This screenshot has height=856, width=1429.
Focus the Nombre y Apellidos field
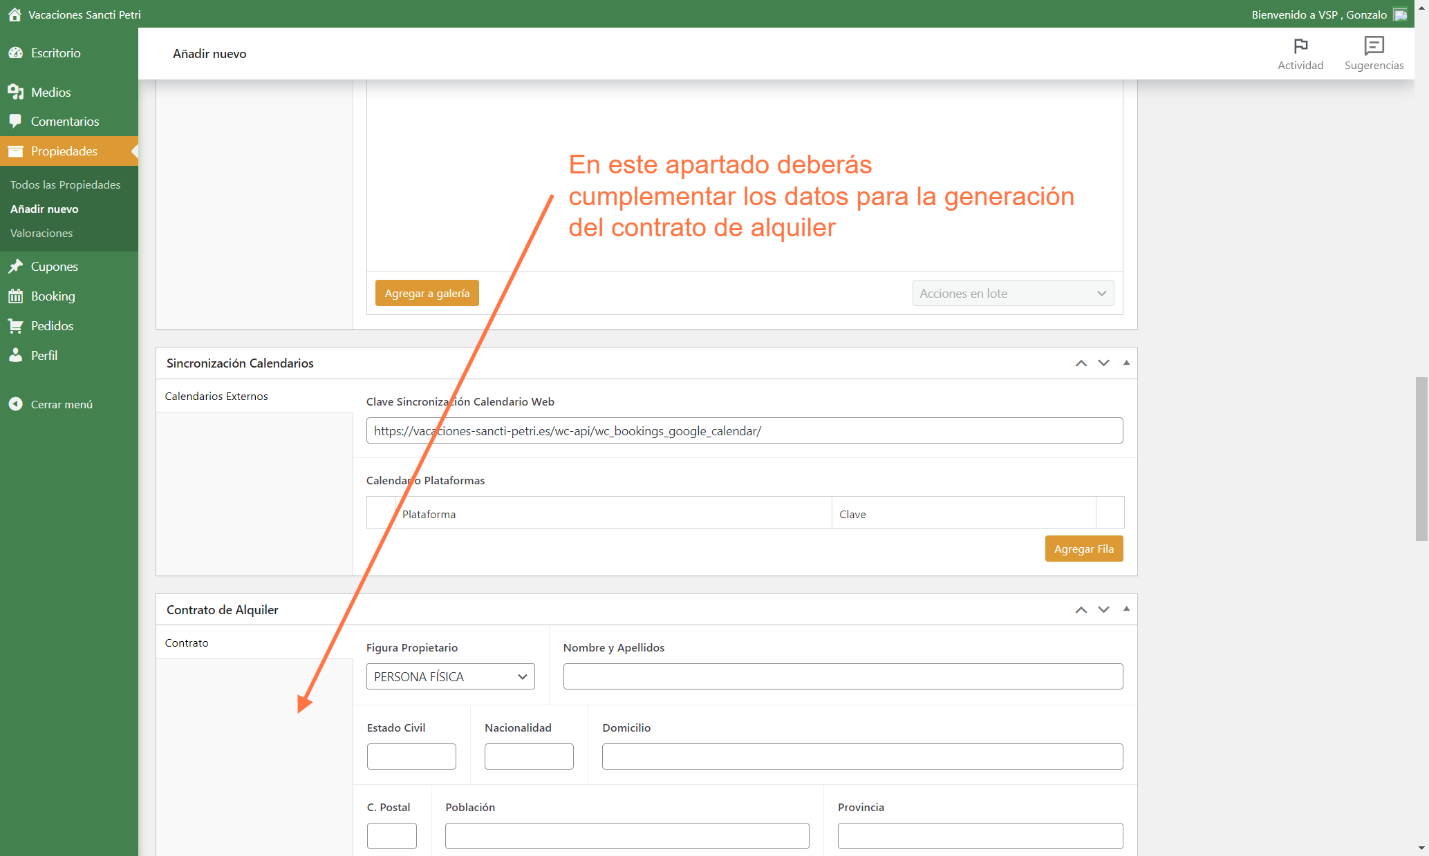coord(843,676)
